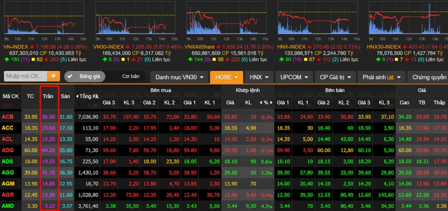Click the orange plus button beside search box
This screenshot has height=211, width=448.
point(53,76)
